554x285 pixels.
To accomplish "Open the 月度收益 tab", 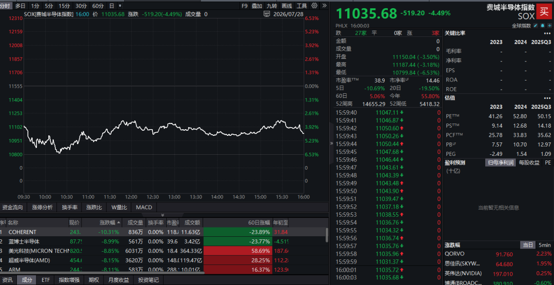I will click(x=118, y=280).
